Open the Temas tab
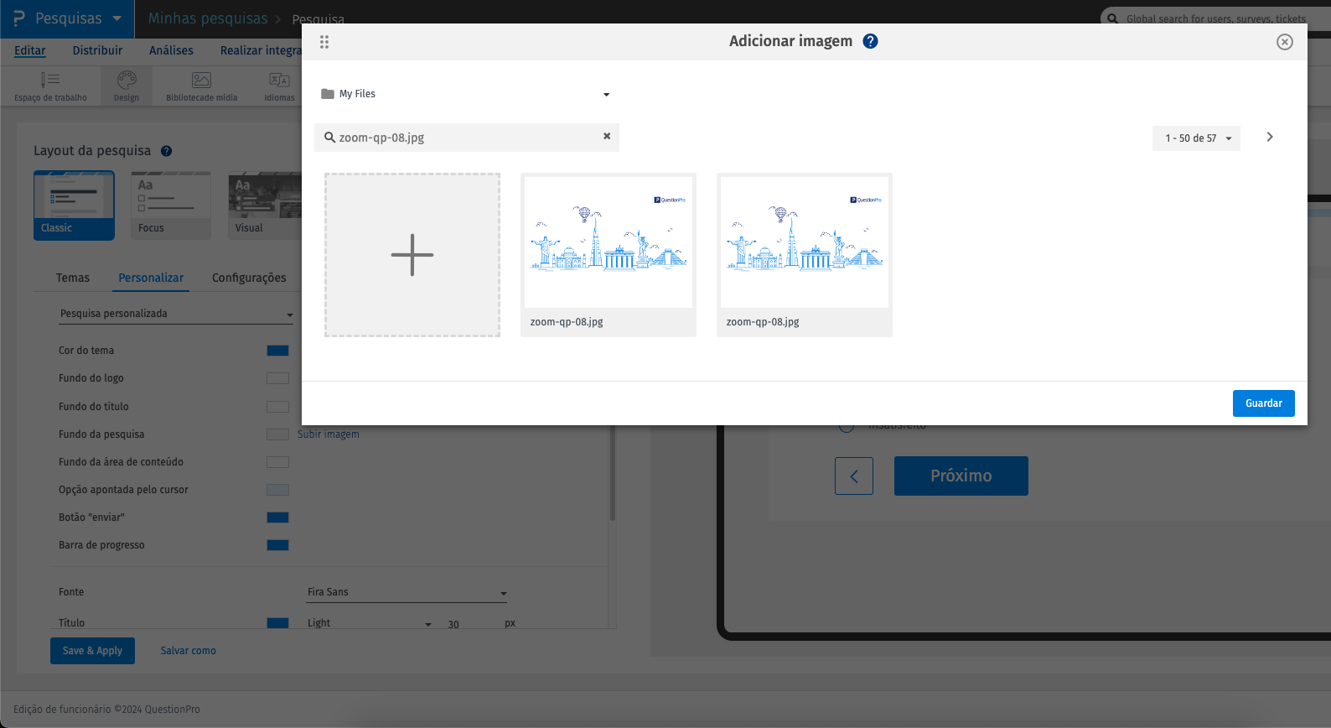 point(73,278)
